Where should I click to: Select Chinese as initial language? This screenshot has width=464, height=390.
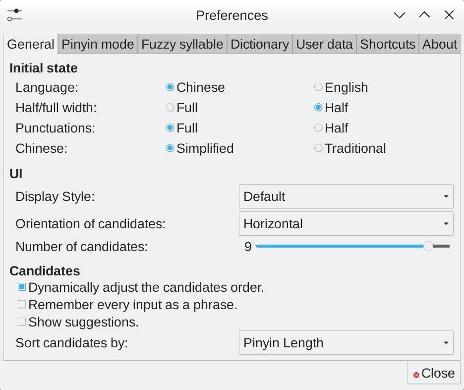(170, 87)
